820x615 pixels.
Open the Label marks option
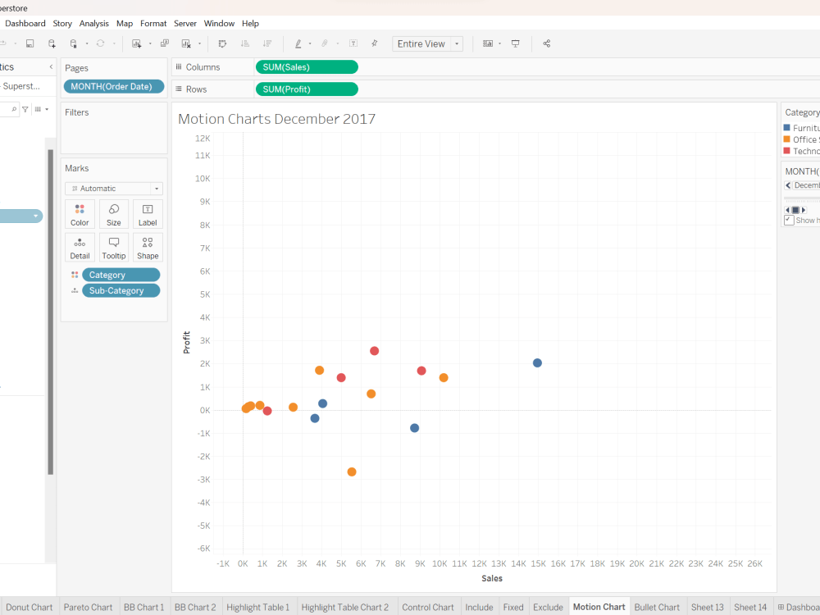[148, 214]
